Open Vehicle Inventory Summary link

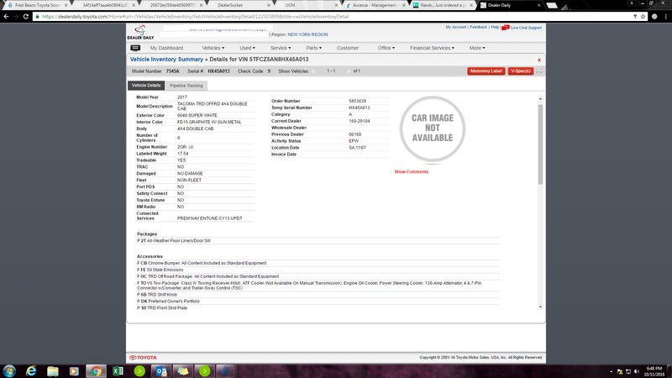[166, 60]
